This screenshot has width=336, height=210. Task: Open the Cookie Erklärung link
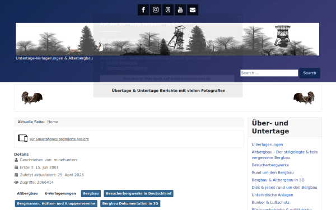[122, 63]
